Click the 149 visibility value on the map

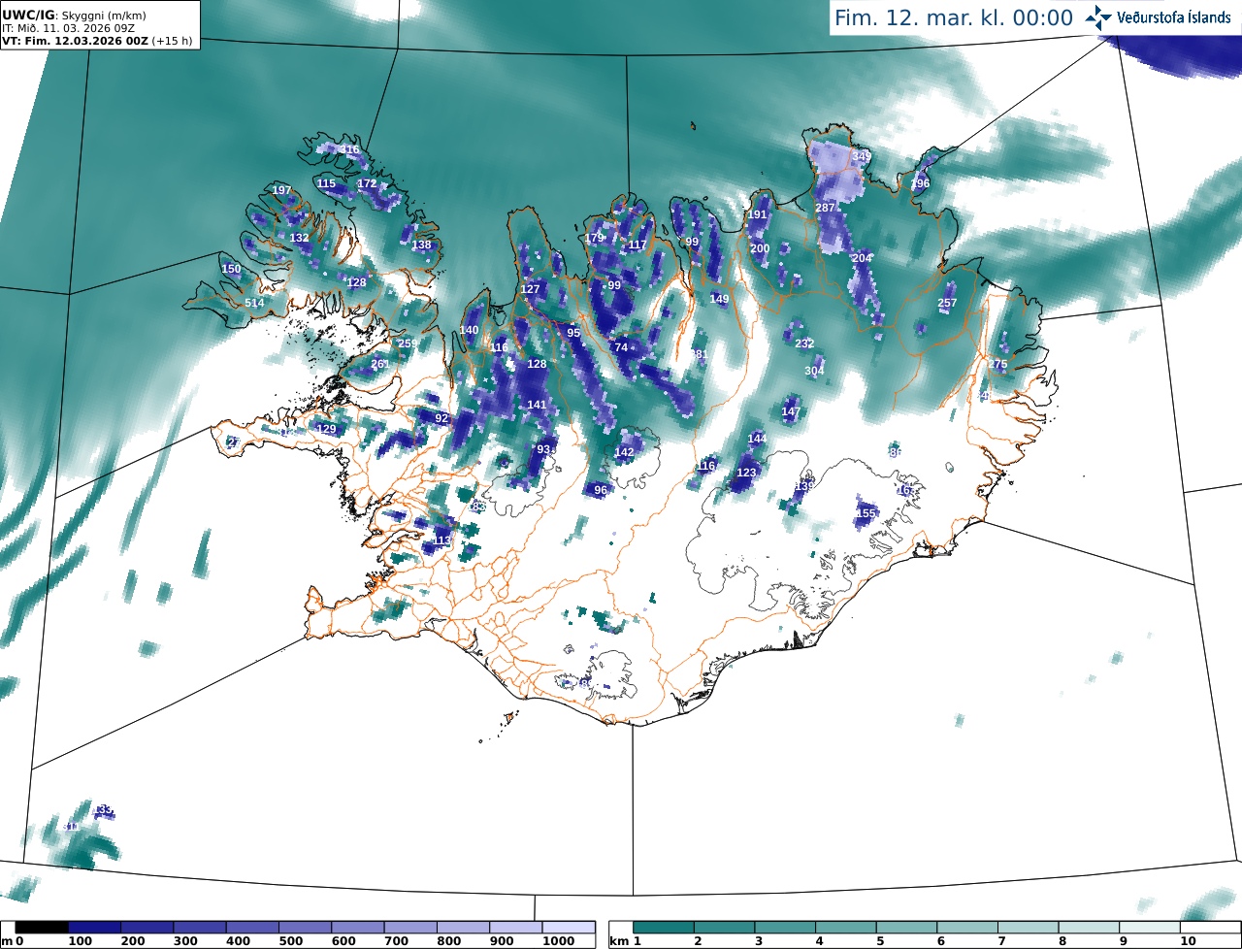719,299
